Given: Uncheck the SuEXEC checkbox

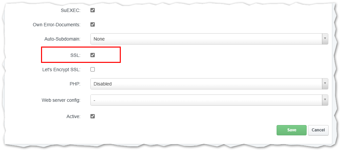Looking at the screenshot, I should click(x=93, y=10).
